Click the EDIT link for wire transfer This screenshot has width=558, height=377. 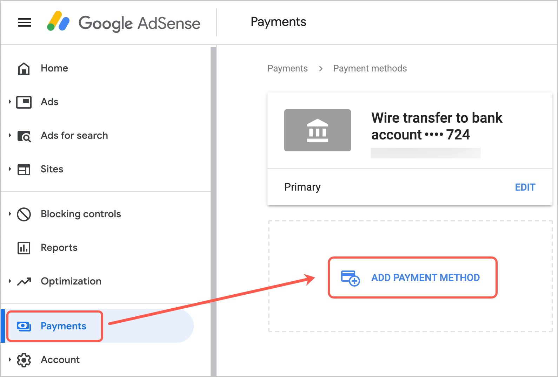(x=525, y=187)
